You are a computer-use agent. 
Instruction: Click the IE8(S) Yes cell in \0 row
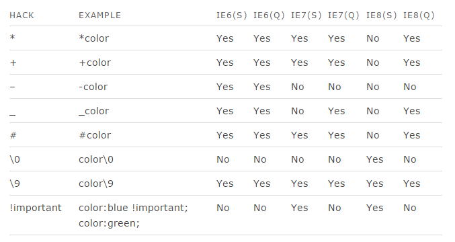tap(374, 159)
